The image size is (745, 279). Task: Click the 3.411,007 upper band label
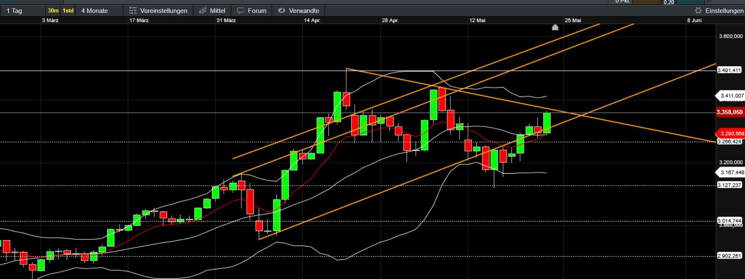730,96
